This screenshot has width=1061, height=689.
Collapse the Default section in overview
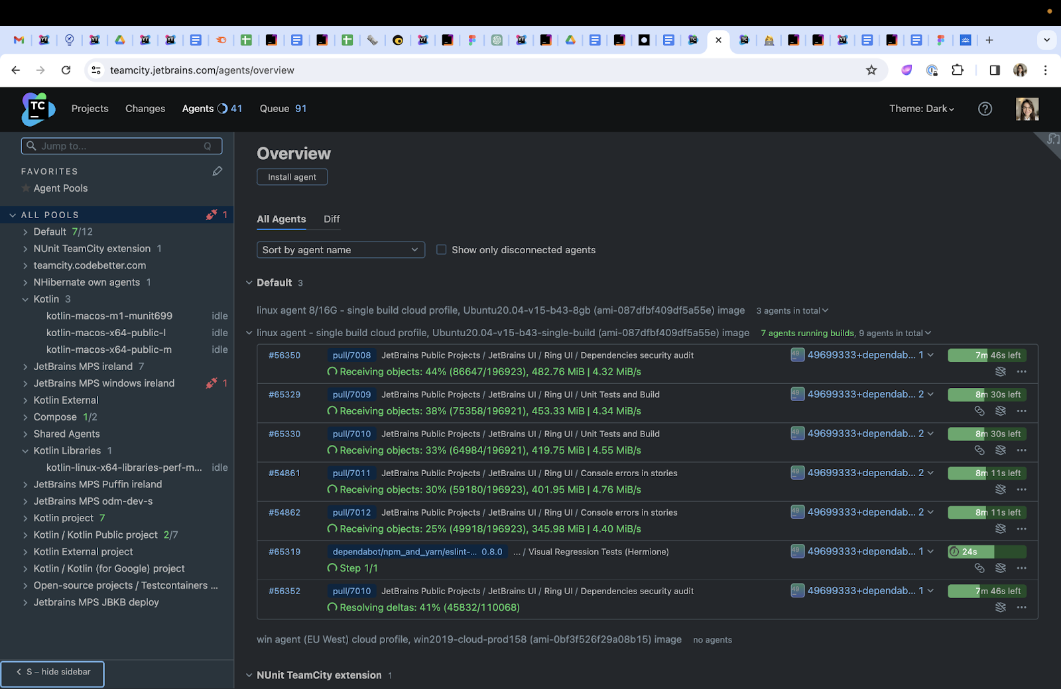249,282
